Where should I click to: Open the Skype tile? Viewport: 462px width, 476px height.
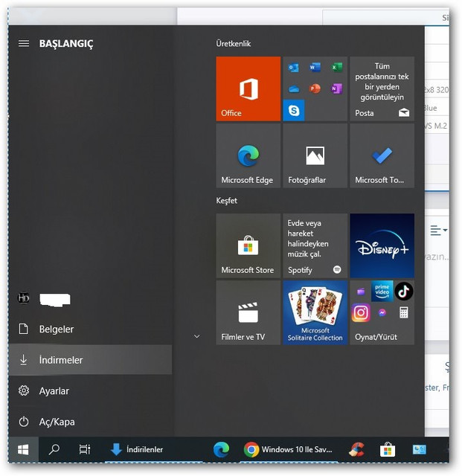[294, 110]
